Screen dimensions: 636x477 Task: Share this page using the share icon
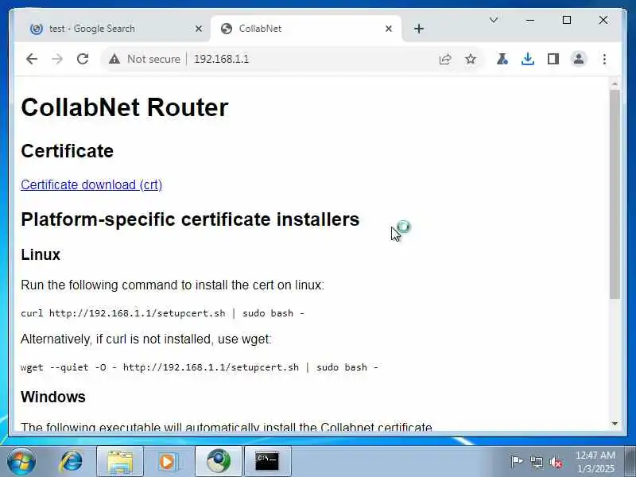tap(445, 59)
